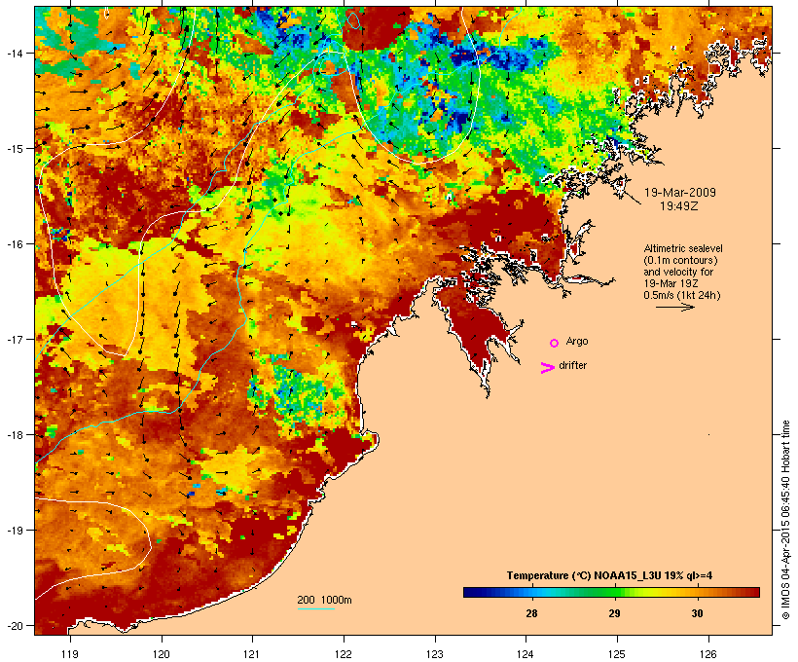Click the 'Altimetric sealevel' caption line
This screenshot has height=662, width=798.
click(x=683, y=248)
